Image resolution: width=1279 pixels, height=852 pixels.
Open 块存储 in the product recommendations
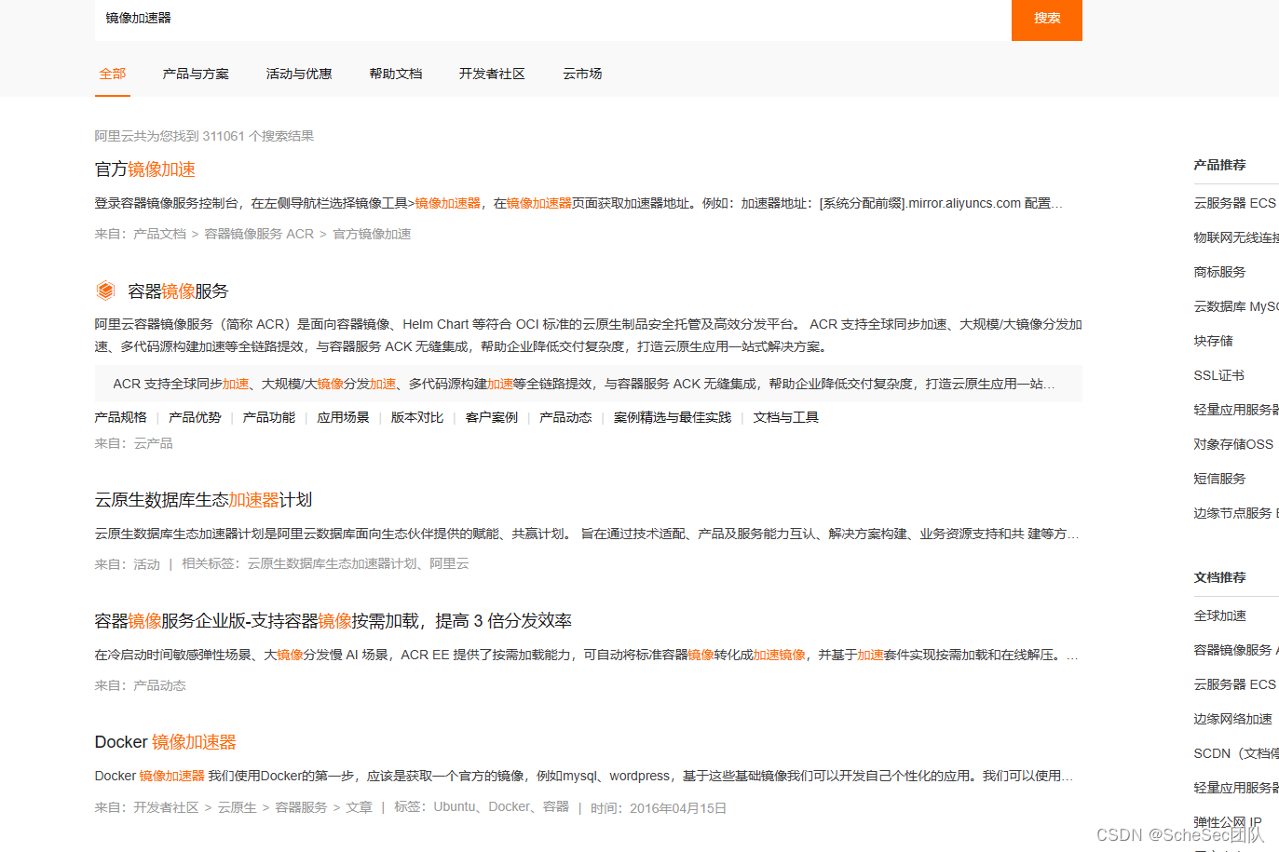(x=1213, y=341)
